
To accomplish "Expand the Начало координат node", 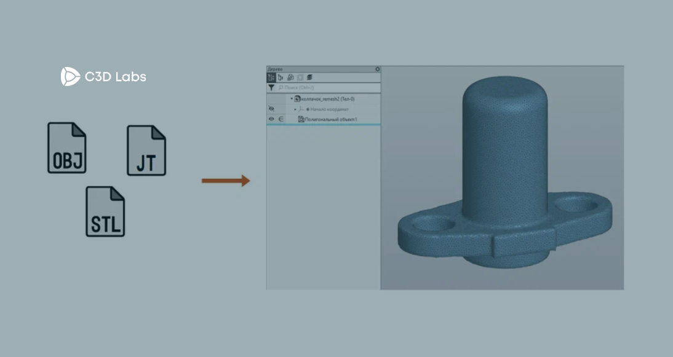I will click(x=295, y=109).
